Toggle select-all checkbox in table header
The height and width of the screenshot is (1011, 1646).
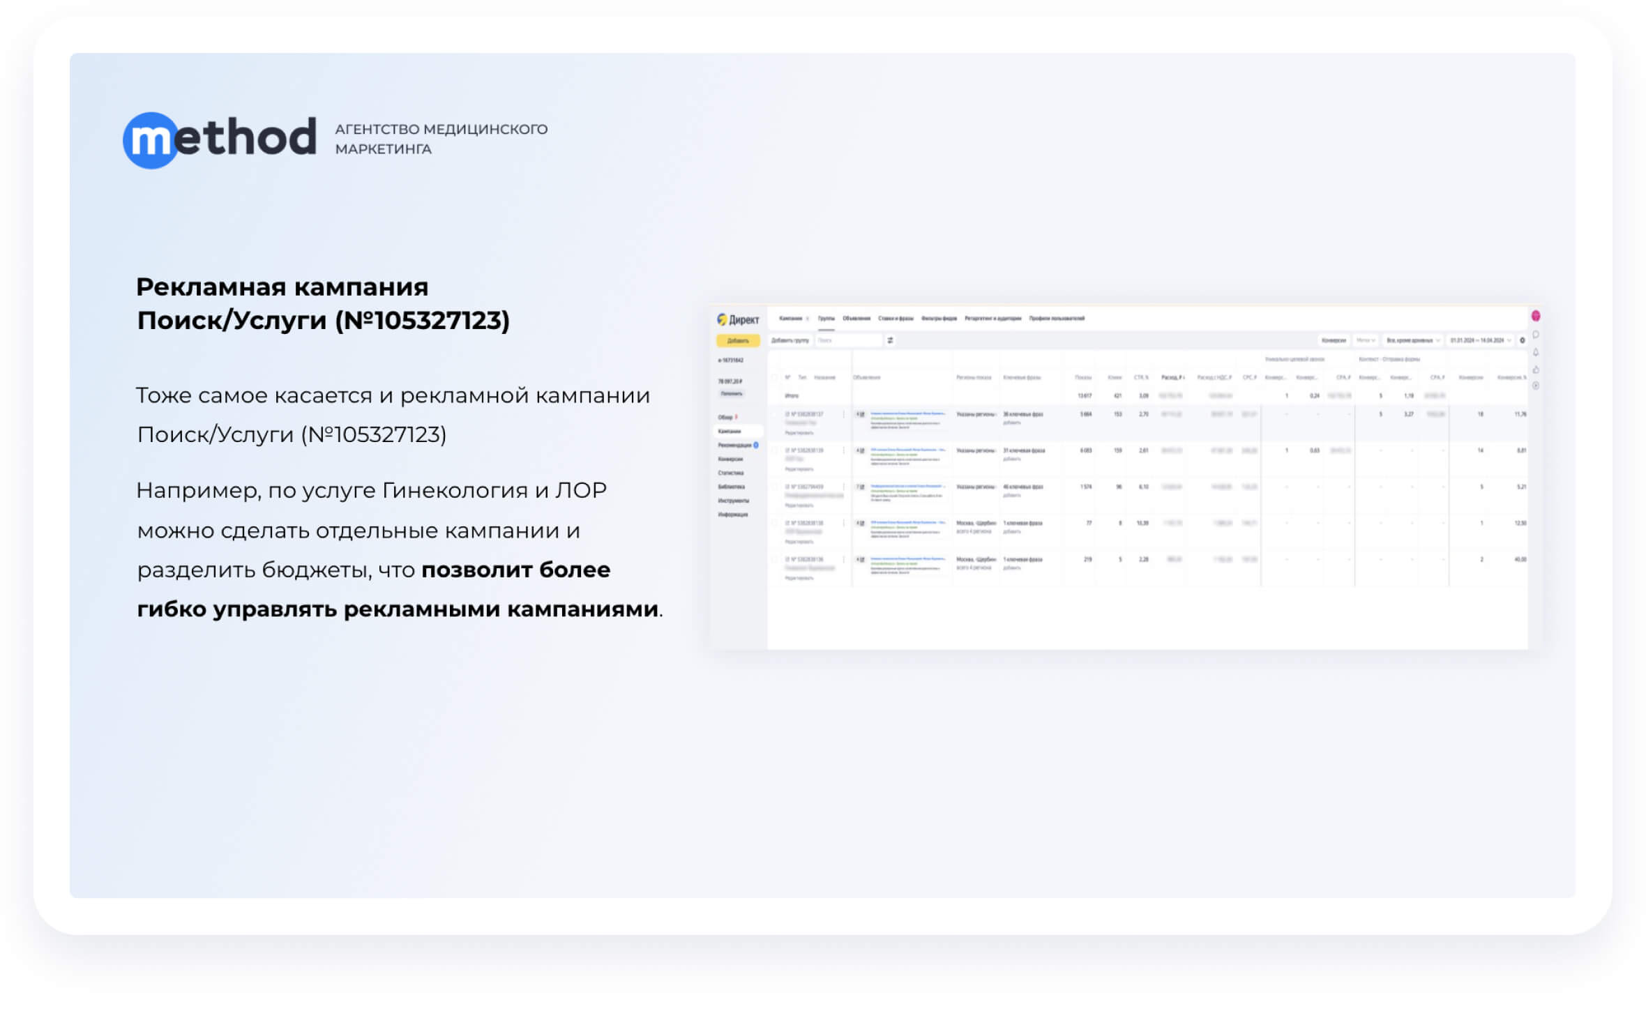[775, 377]
